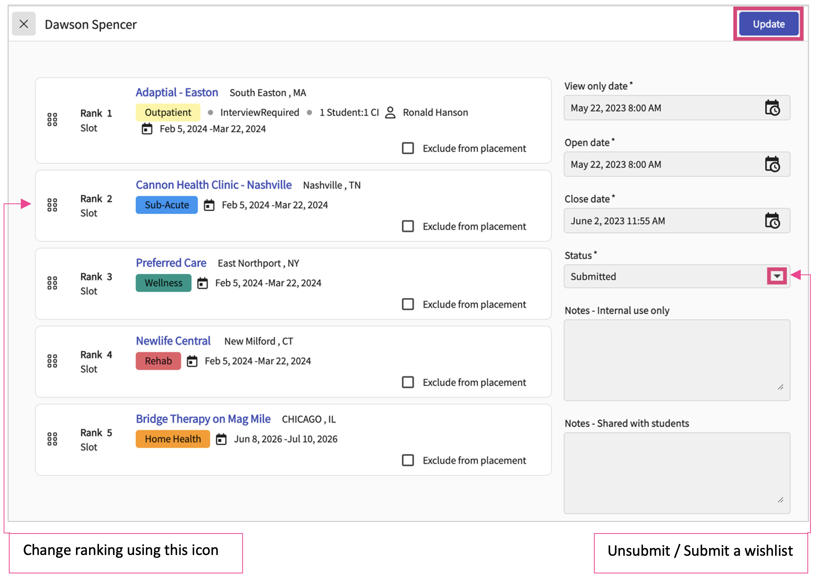This screenshot has height=578, width=817.
Task: Open the Cannon Health Clinic - Nashville link
Action: click(213, 185)
